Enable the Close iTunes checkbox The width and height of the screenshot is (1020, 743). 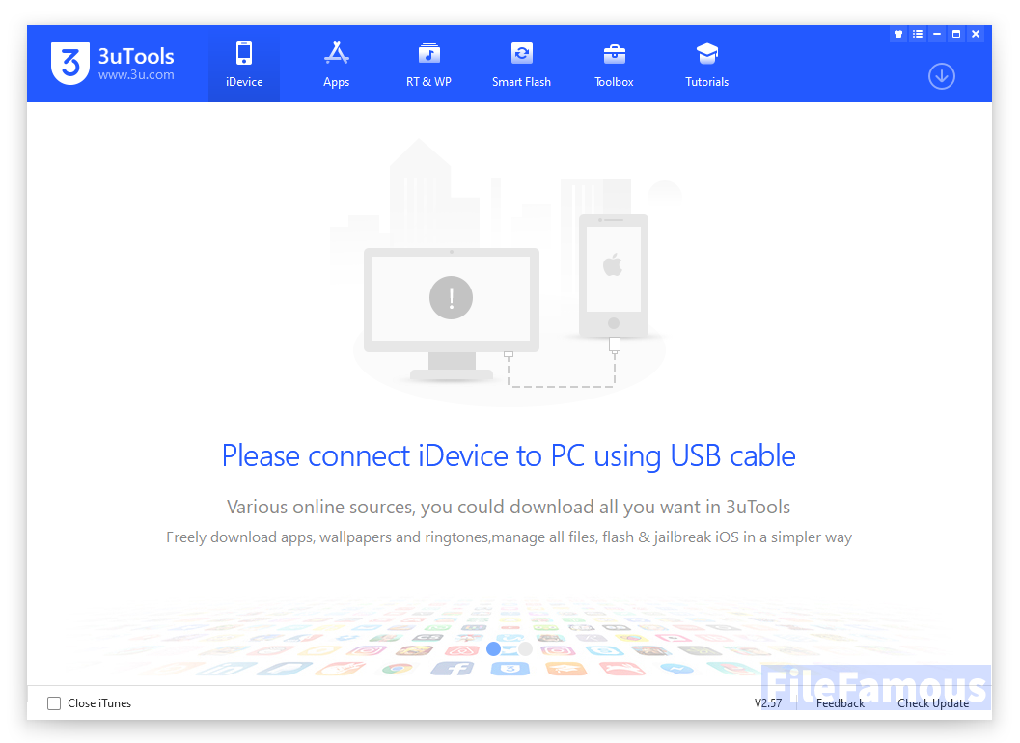[54, 703]
